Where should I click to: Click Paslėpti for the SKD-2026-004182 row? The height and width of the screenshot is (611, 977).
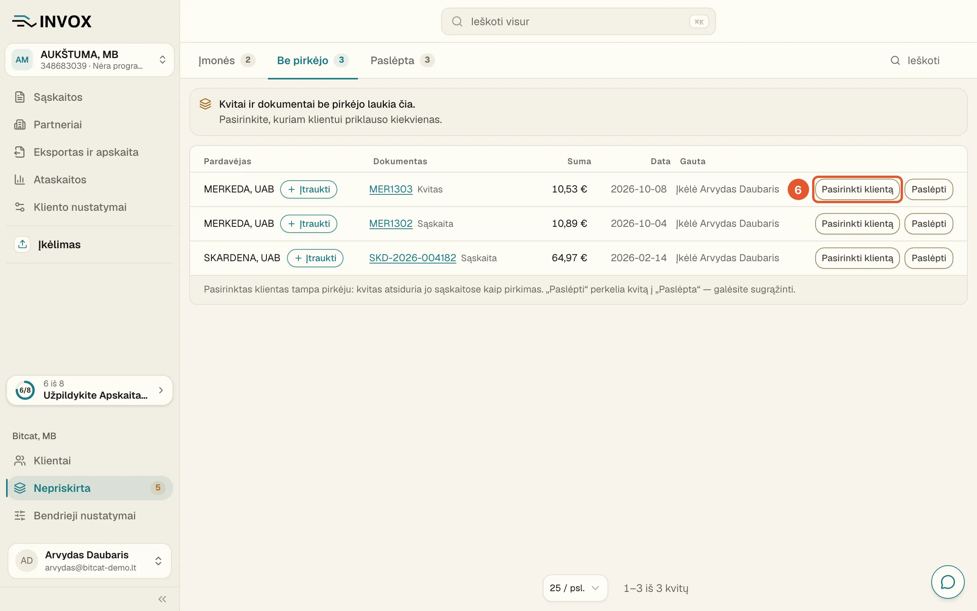(929, 258)
